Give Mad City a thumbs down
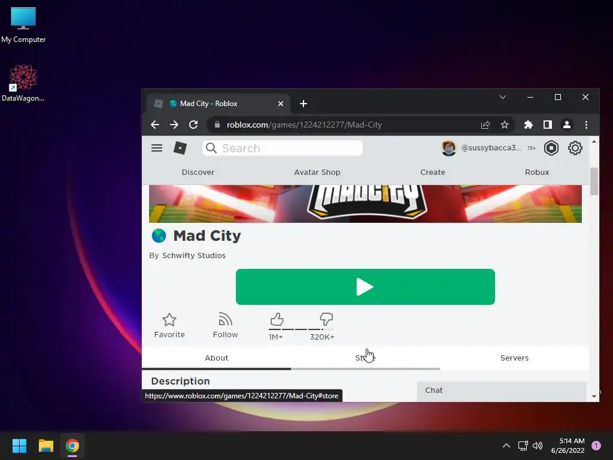This screenshot has height=460, width=613. [x=326, y=319]
